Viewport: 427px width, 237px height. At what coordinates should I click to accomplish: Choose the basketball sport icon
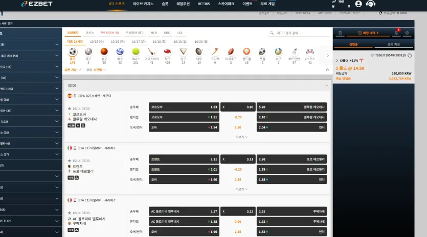pyautogui.click(x=104, y=51)
